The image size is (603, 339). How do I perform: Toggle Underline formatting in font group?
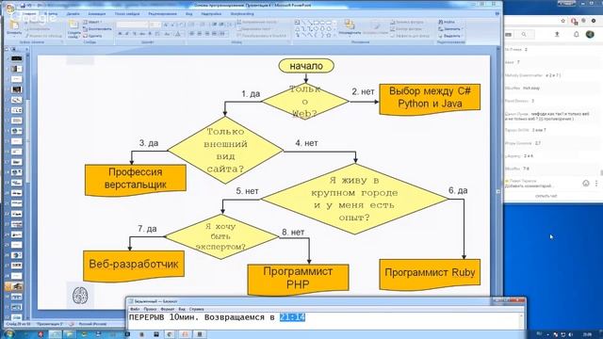134,34
